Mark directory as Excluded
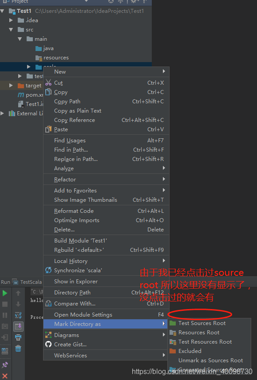The image size is (257, 380). (x=209, y=351)
